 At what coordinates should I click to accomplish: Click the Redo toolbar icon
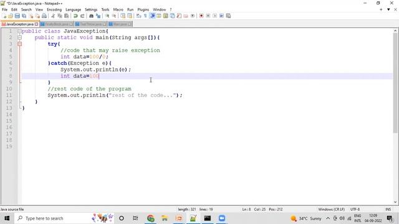click(x=82, y=16)
